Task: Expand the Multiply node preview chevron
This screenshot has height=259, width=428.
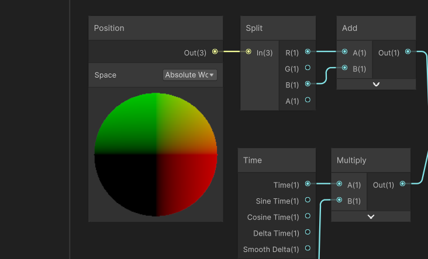Action: 371,216
